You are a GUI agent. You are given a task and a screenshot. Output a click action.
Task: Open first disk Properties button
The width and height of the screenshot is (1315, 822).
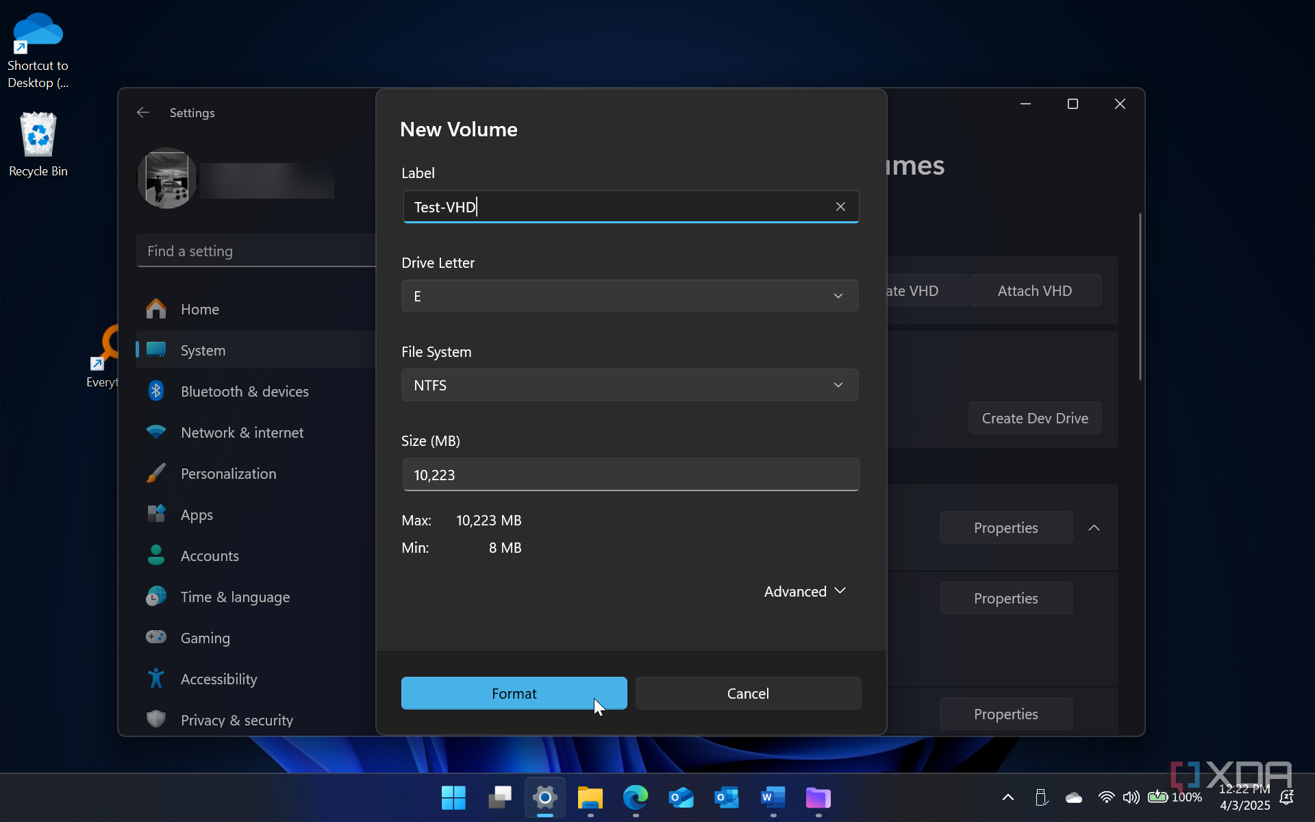tap(1005, 527)
